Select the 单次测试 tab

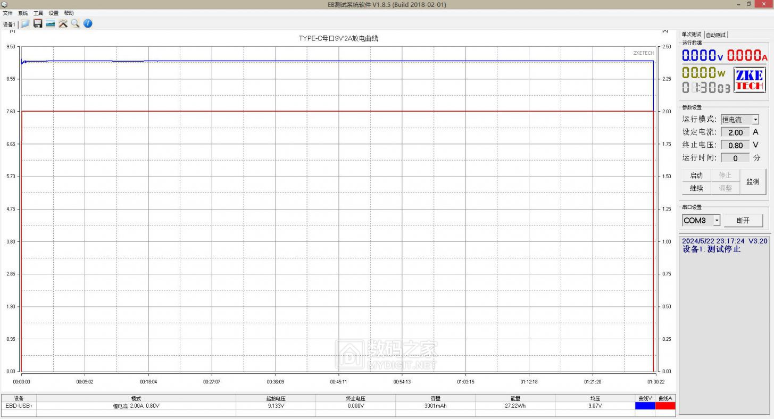[x=692, y=35]
